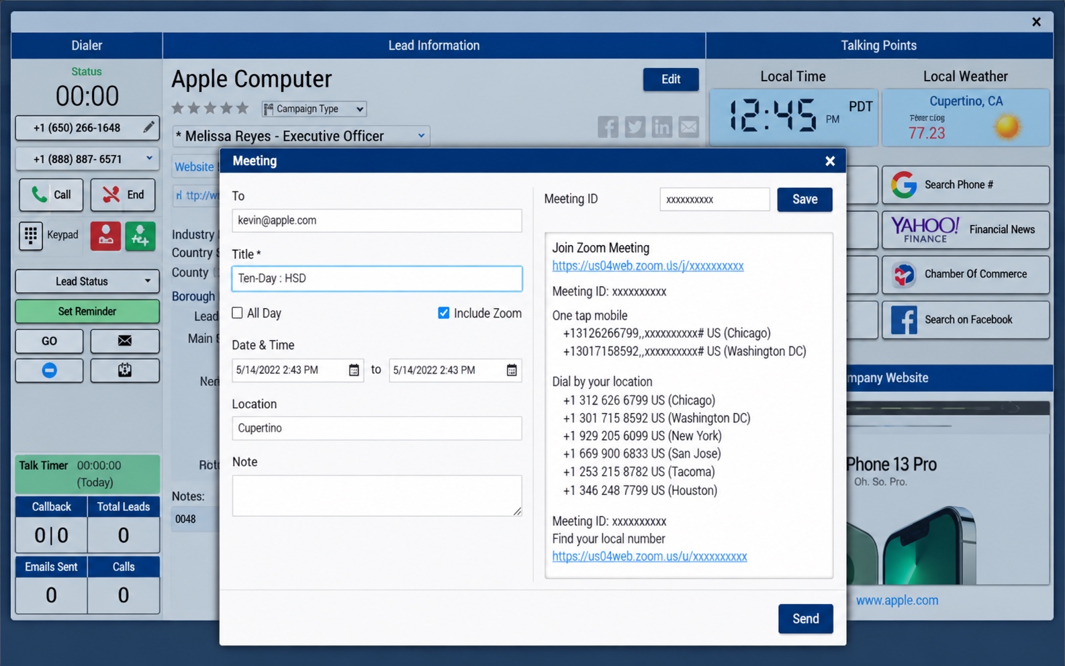Click the To email input field
Screen dimensions: 1065x666
coord(377,220)
